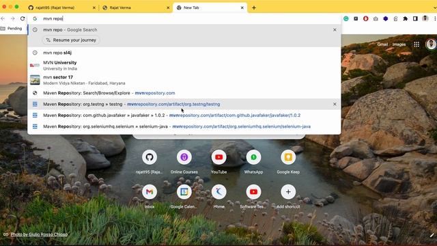
Task: Customize this page with the pencil icon
Action: (432, 235)
